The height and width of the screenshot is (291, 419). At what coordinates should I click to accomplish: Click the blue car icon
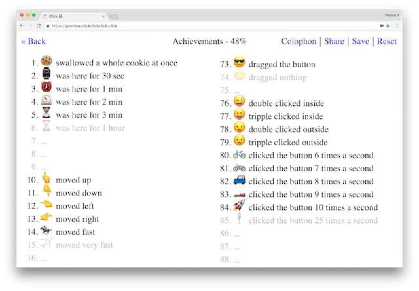[239, 180]
